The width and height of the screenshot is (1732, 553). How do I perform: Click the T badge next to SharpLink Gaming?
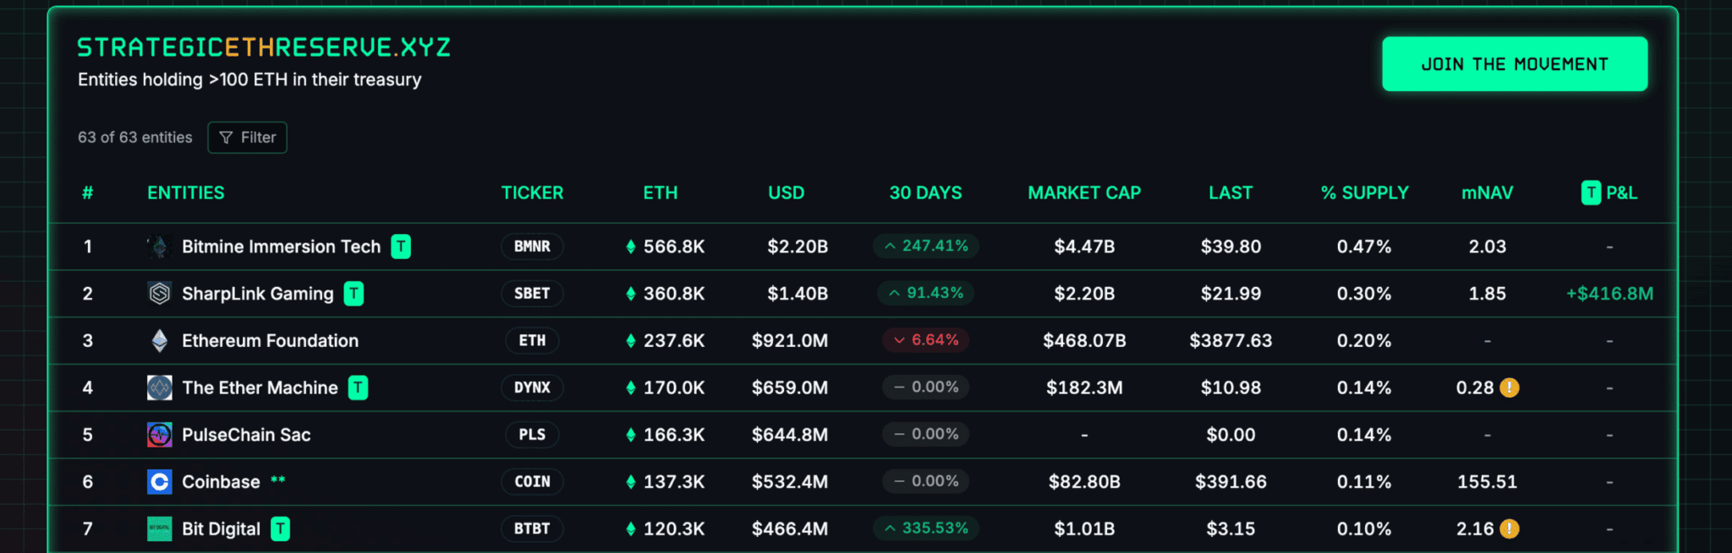(x=354, y=294)
